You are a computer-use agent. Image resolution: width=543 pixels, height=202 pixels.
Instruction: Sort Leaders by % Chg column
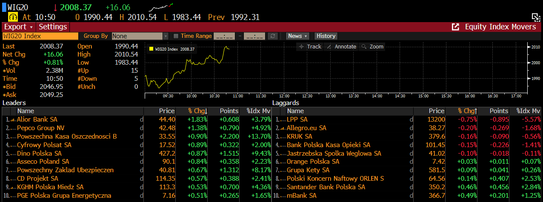click(x=192, y=111)
